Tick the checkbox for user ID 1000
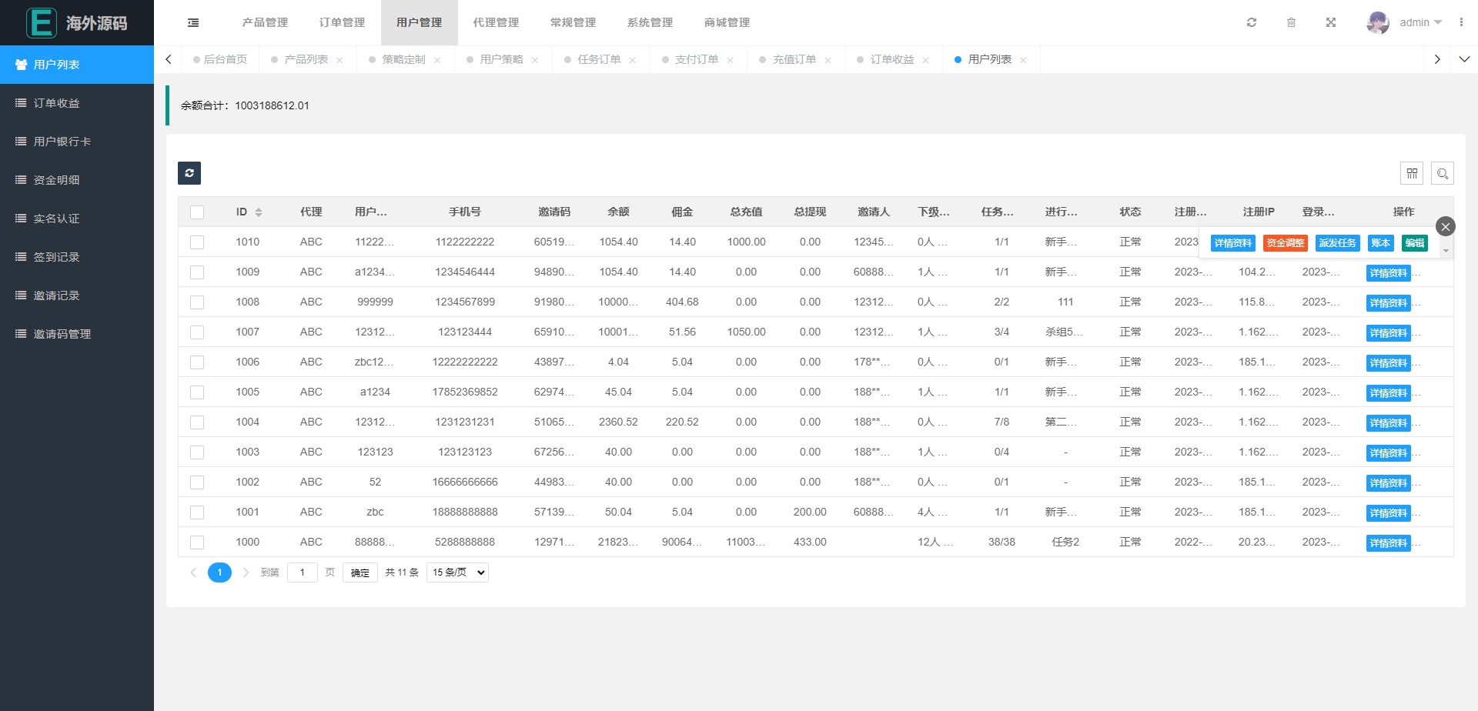 click(197, 542)
